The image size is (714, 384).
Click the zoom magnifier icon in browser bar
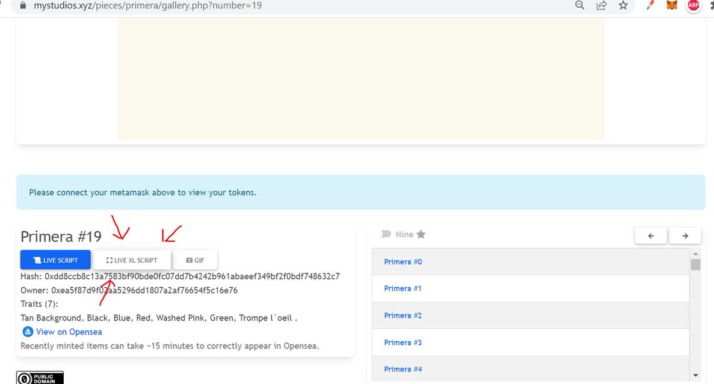point(580,5)
